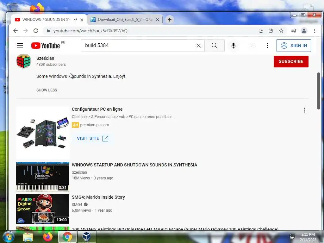Screen dimensions: 324x243
Task: Click the Sześcian channel under the Windows video
Action: [x=79, y=172]
